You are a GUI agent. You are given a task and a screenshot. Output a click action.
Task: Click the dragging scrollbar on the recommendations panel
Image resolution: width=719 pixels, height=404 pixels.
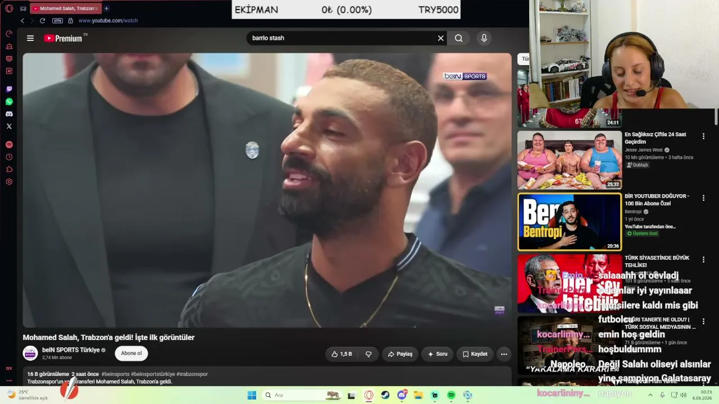coord(716,117)
